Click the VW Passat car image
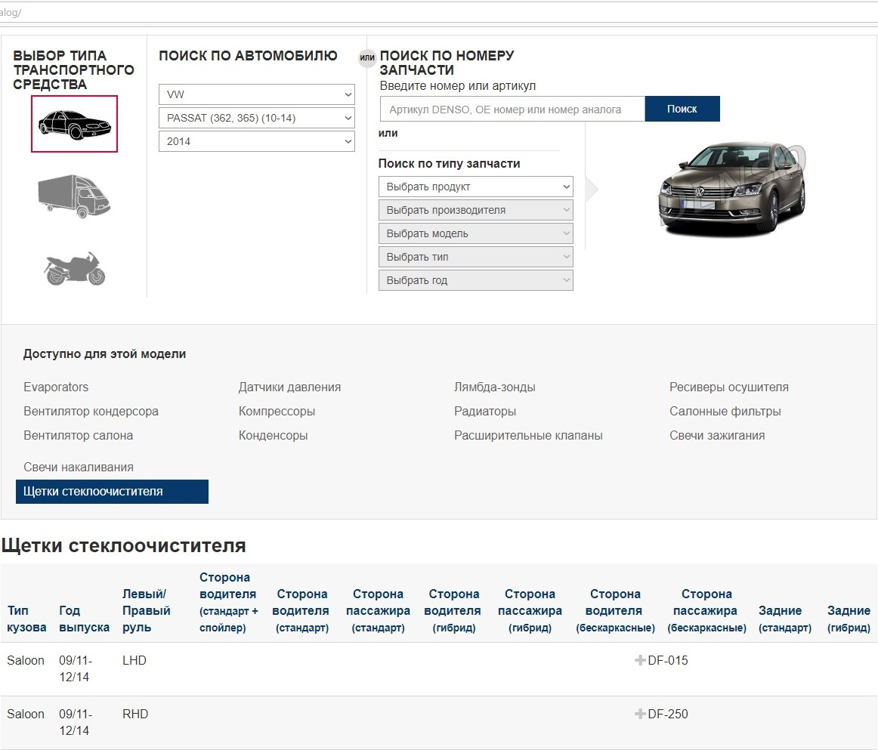 tap(732, 189)
